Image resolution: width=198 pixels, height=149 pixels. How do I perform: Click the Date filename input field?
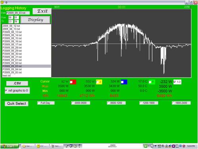[18, 13]
